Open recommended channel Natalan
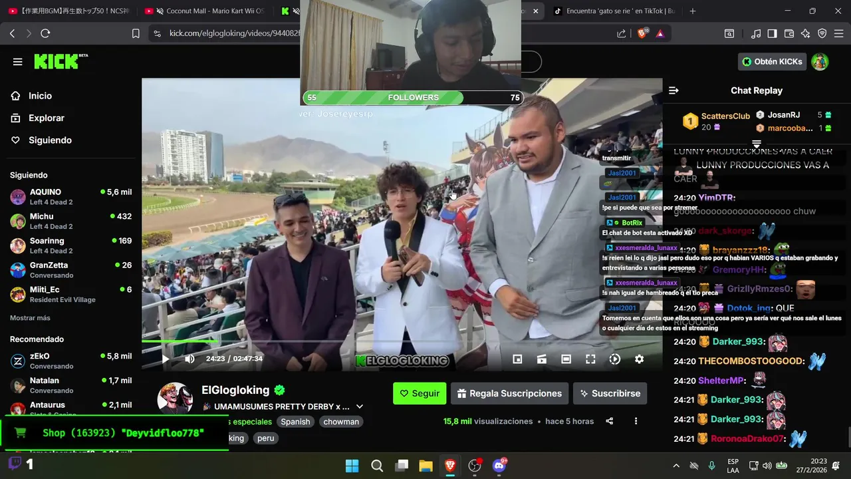The width and height of the screenshot is (851, 479). coord(70,385)
